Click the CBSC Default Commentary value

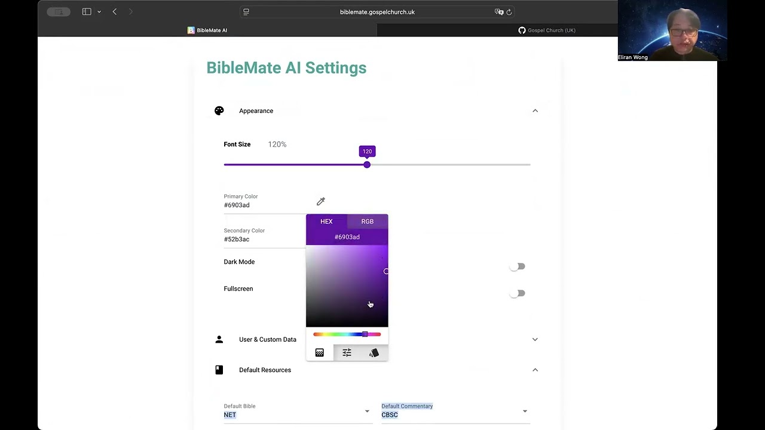click(x=390, y=414)
